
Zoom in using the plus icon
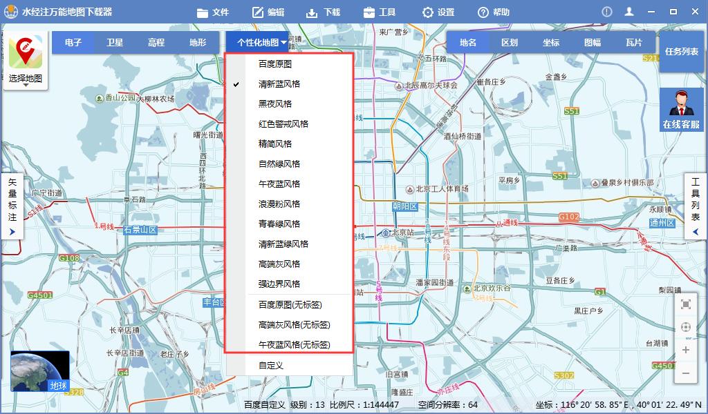[x=685, y=350]
